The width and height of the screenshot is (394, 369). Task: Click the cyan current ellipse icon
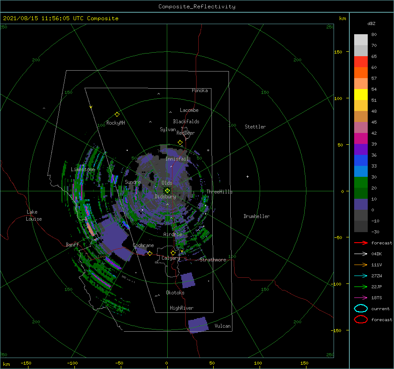coord(361,308)
